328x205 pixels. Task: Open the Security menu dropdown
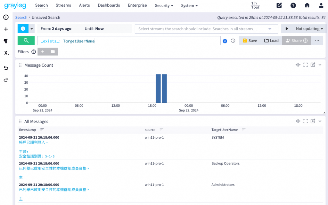(164, 6)
